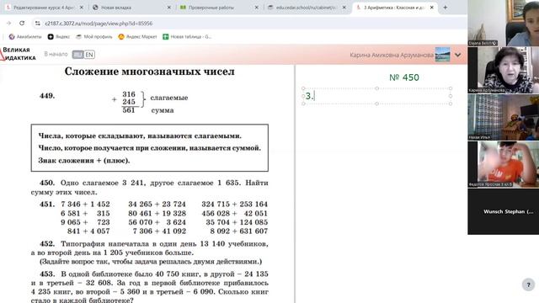Close the 'Редактирование курса' tab
Image resolution: width=539 pixels, height=303 pixels.
coord(82,8)
